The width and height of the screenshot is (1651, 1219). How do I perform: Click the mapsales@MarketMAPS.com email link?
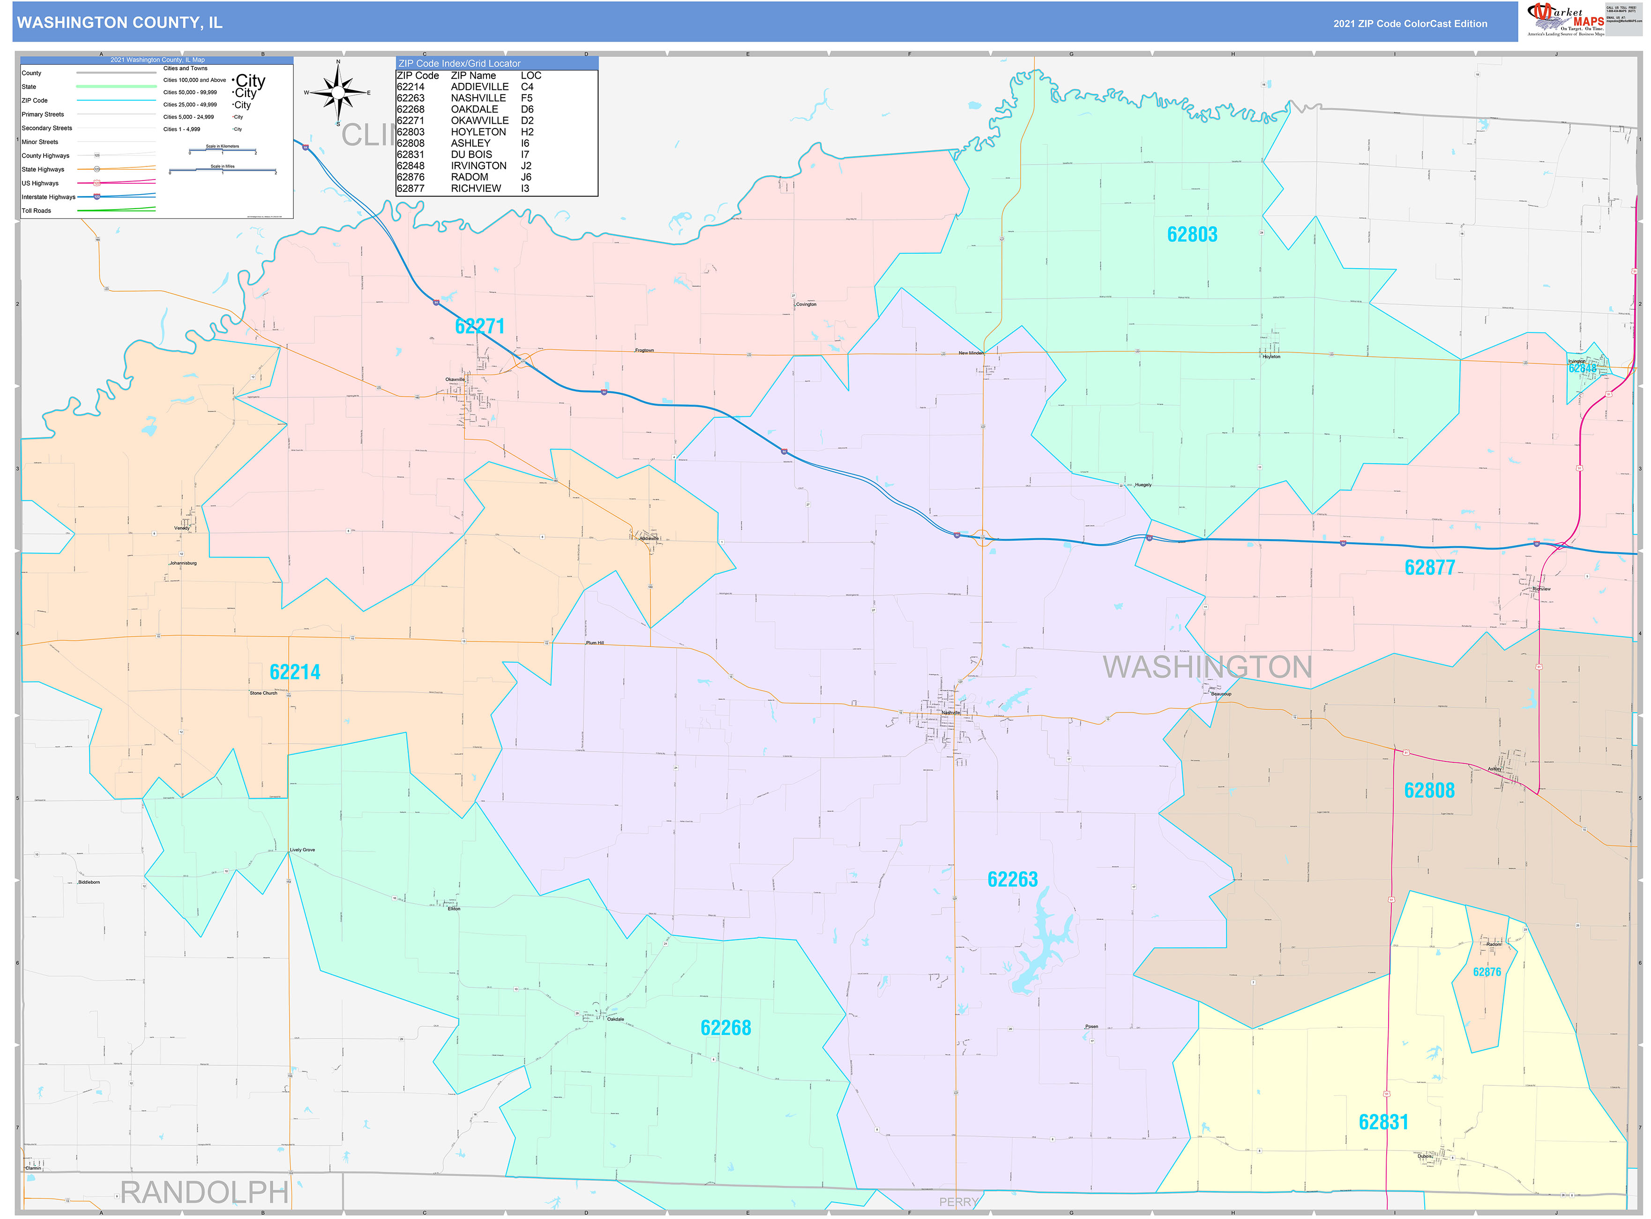1625,22
